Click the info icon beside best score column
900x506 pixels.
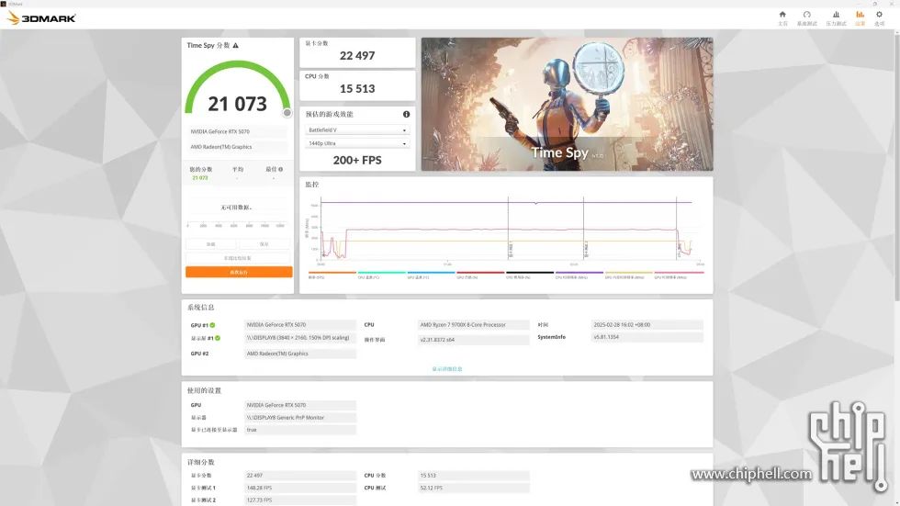(281, 169)
